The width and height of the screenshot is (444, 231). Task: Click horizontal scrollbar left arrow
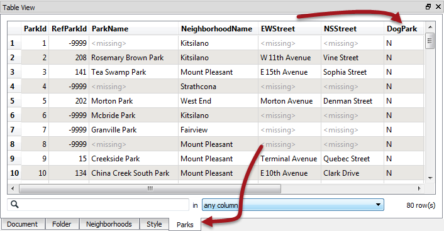(x=13, y=188)
